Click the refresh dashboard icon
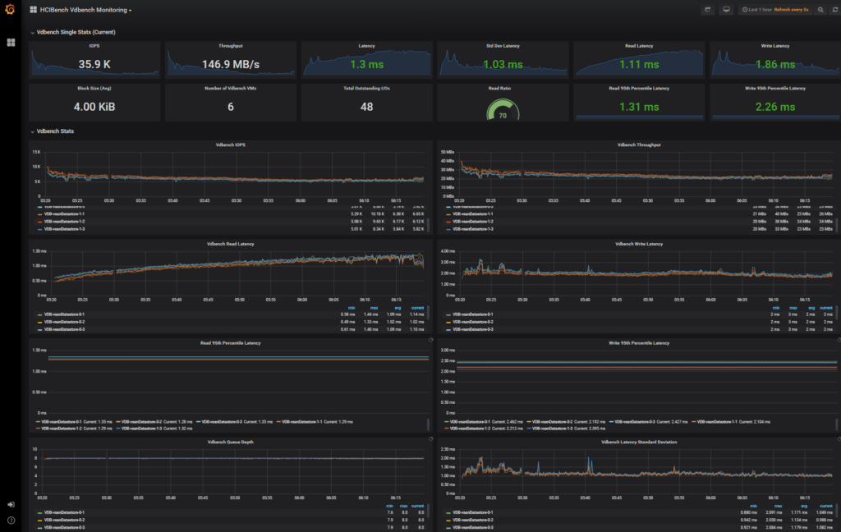This screenshot has height=532, width=841. (834, 10)
